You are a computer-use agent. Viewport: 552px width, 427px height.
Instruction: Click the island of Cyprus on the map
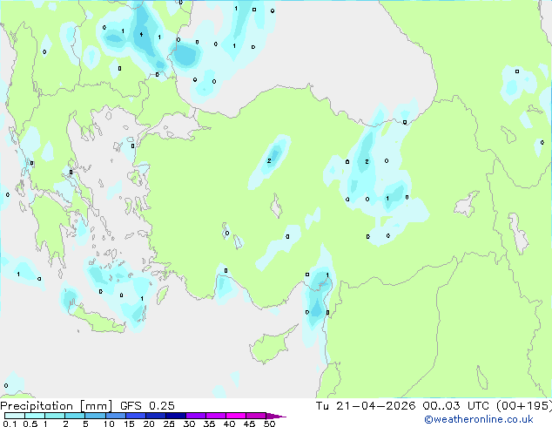point(271,346)
